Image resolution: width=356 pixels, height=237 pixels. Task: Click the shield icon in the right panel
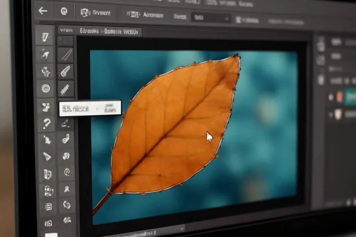(338, 114)
